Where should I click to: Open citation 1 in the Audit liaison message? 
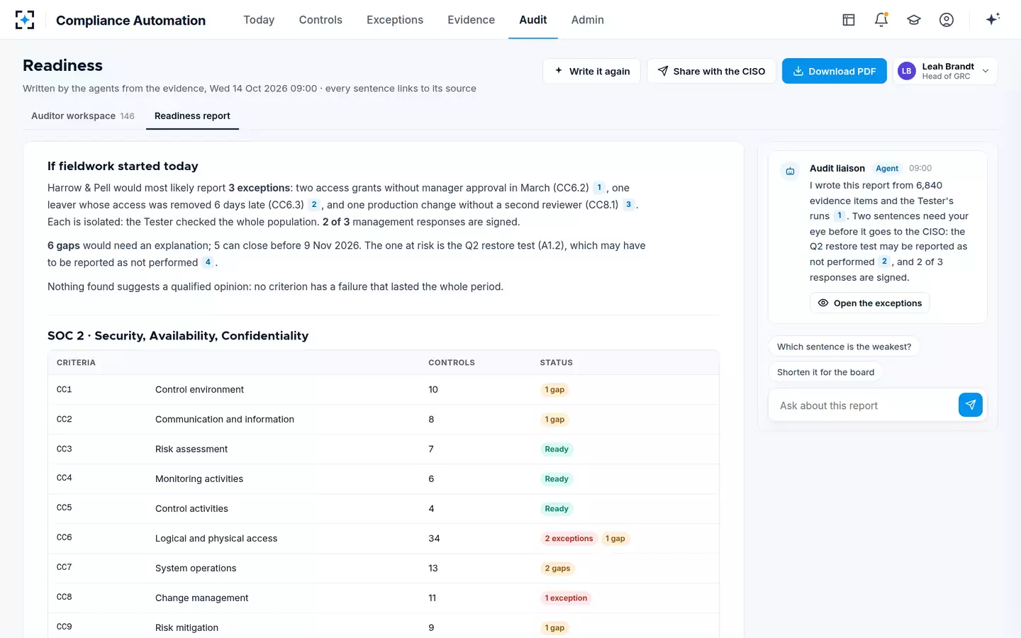pyautogui.click(x=839, y=216)
